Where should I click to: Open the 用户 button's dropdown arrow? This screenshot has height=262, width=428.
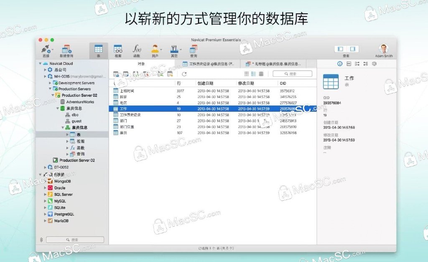point(161,50)
